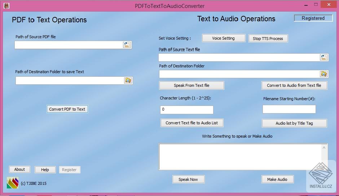Screen dimensions: 339x196
Task: Click Write Something to speak or Make Audio label
Action: tap(237, 136)
